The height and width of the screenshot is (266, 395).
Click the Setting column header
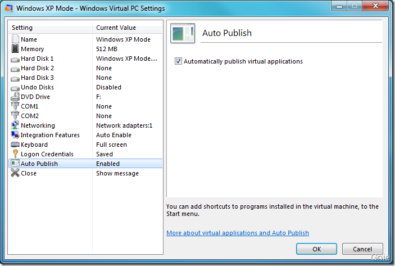click(51, 28)
